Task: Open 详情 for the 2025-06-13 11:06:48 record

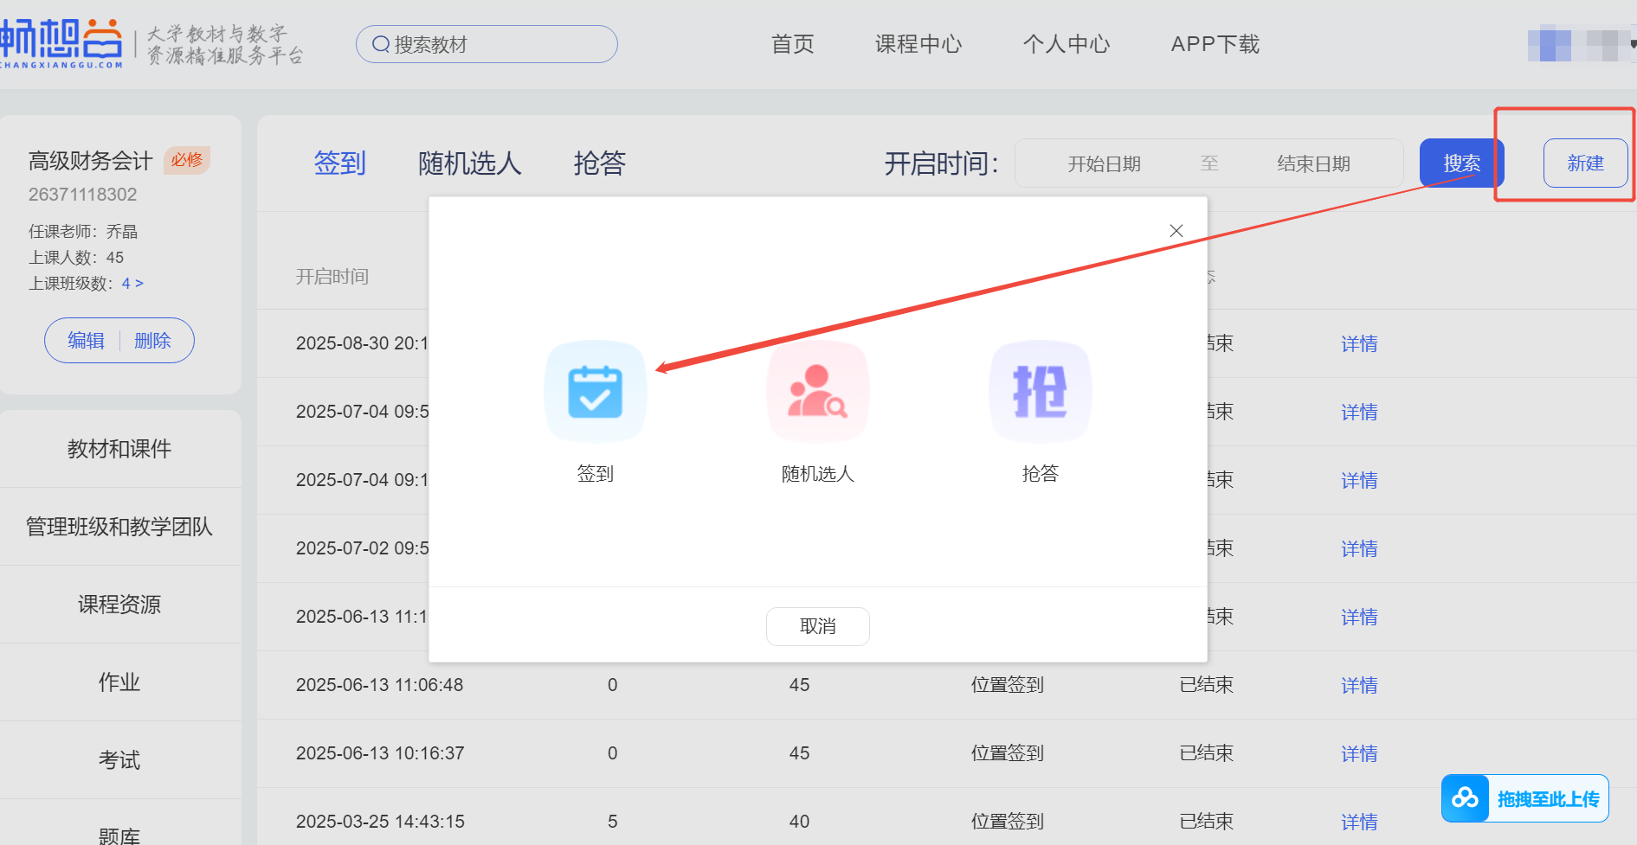Action: 1358,686
